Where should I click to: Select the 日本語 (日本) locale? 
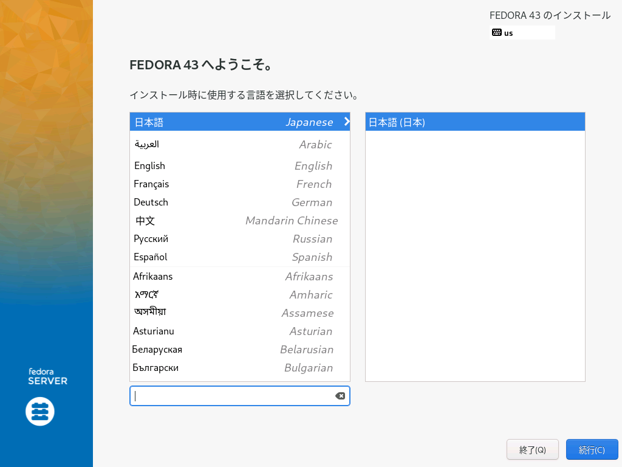click(474, 122)
